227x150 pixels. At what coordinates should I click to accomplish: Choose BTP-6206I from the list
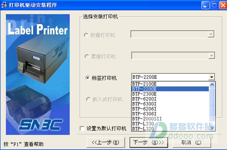(x=170, y=109)
